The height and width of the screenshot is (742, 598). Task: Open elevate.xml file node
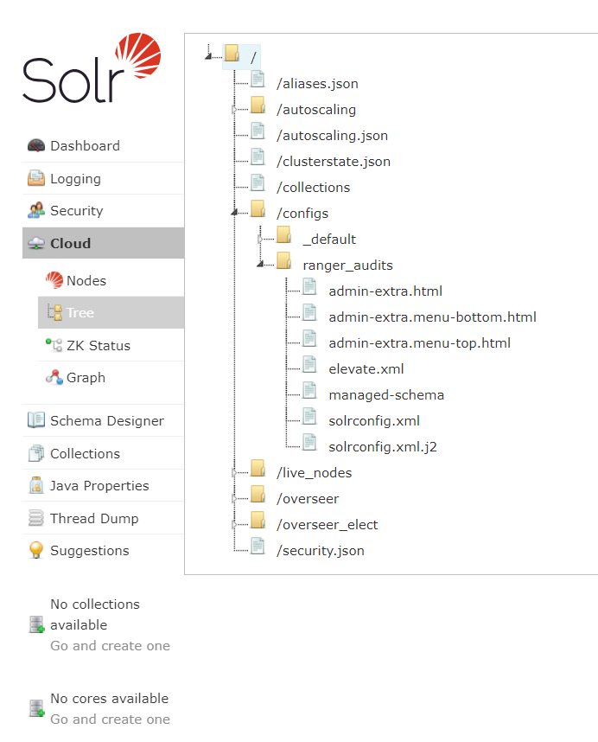[x=366, y=368]
